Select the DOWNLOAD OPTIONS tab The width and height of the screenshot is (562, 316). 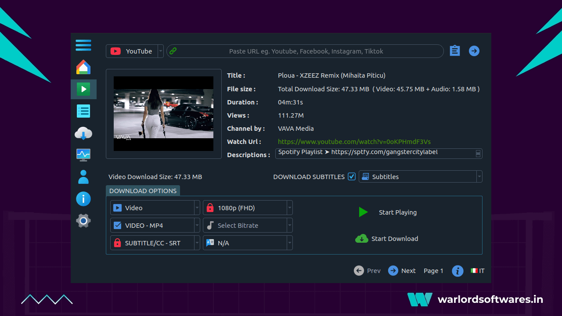coord(143,191)
